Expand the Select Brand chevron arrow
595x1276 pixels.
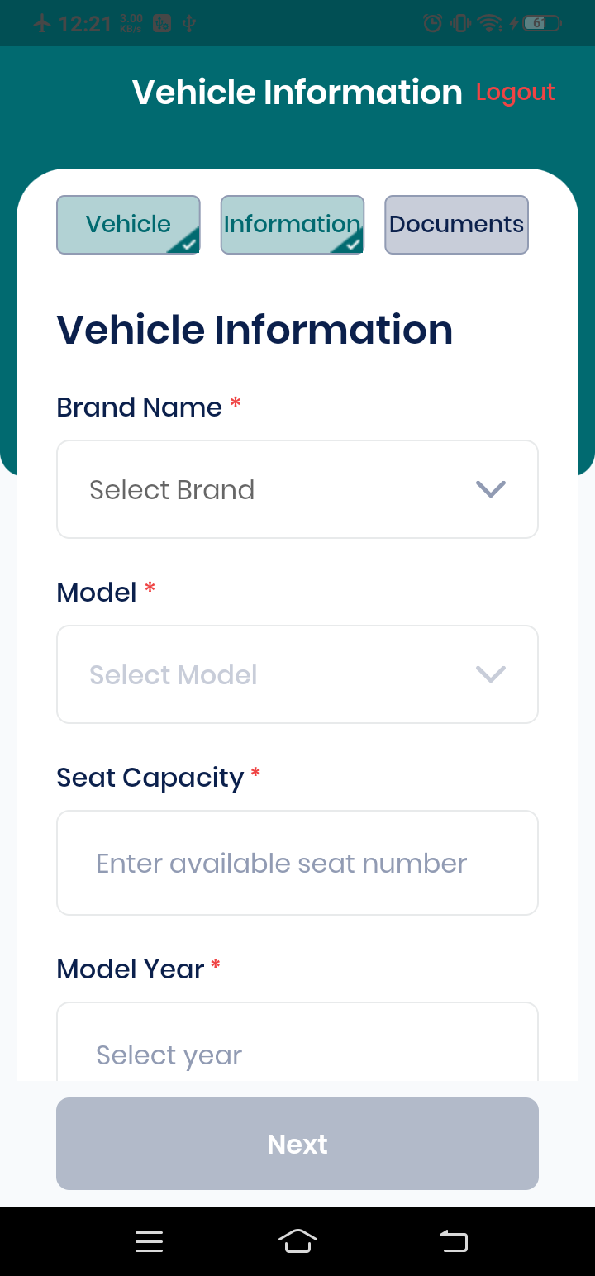pyautogui.click(x=491, y=489)
